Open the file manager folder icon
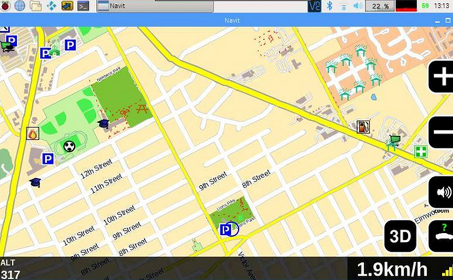This screenshot has width=453, height=280. (x=35, y=6)
